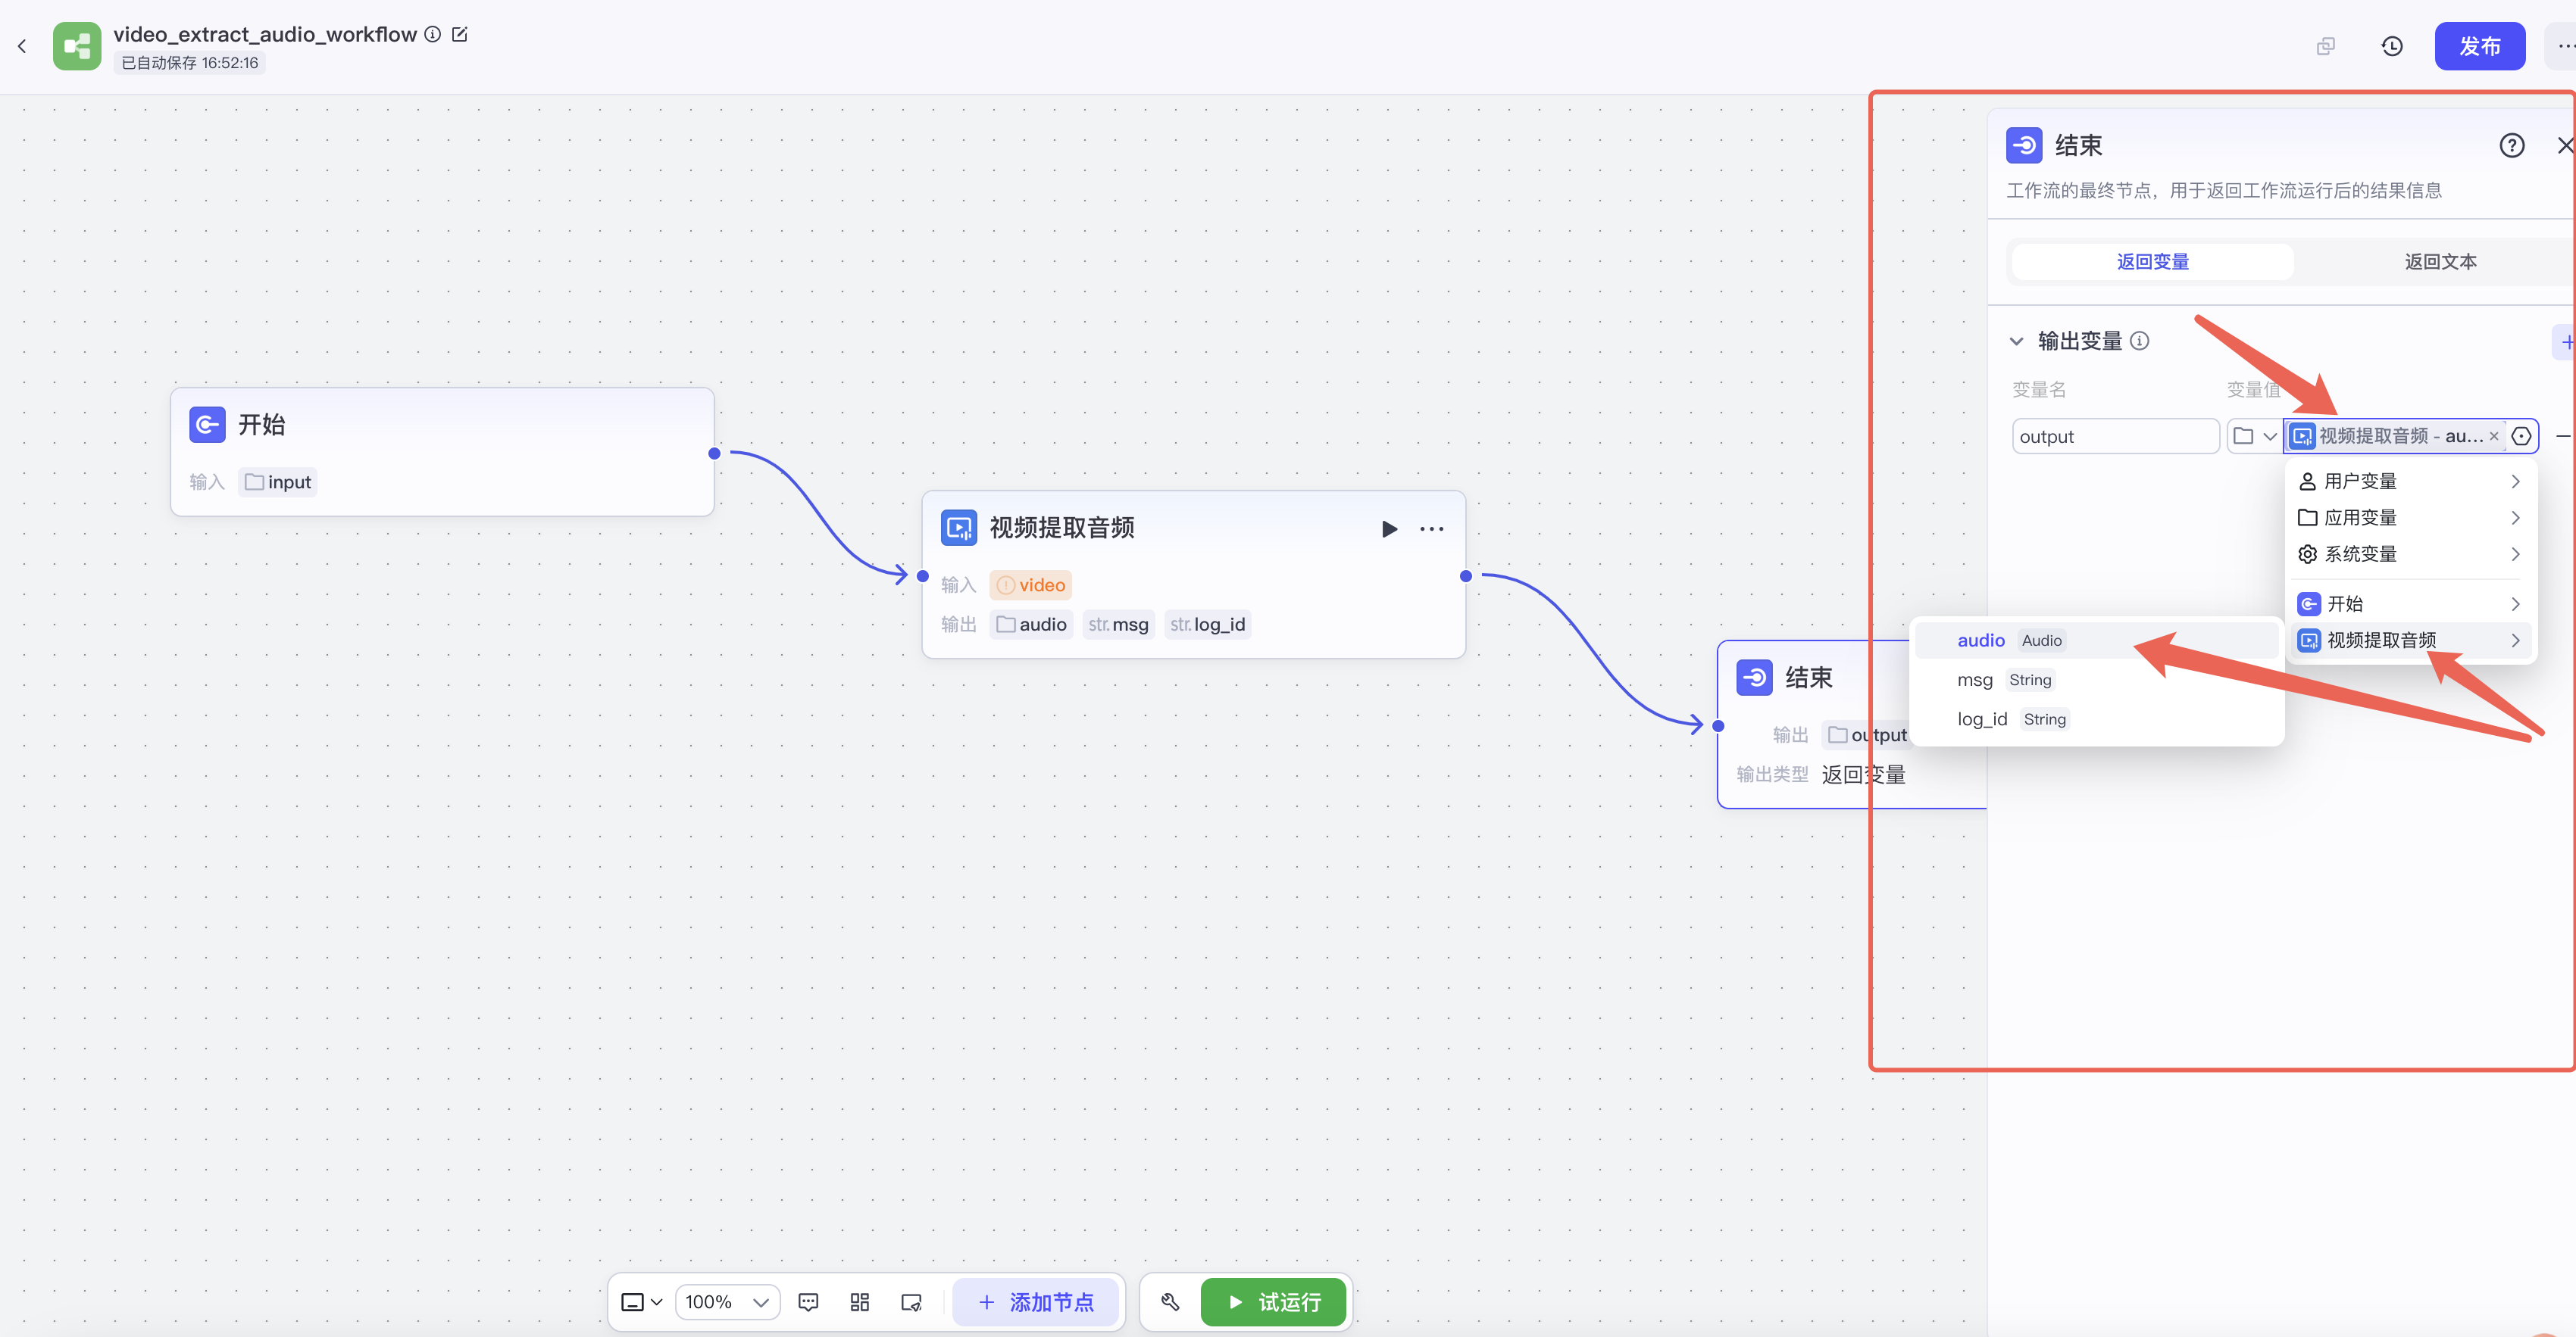Screen dimensions: 2576x1337
Task: Click the log_id output tag in node
Action: pyautogui.click(x=1208, y=625)
